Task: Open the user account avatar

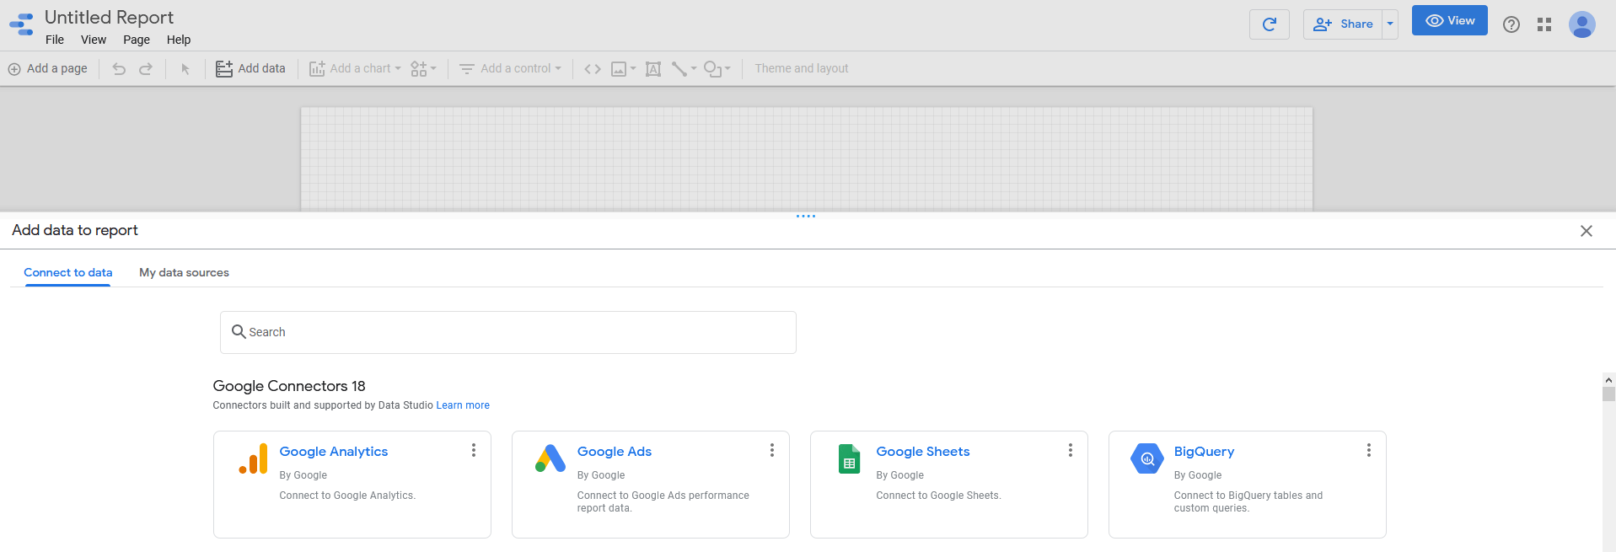Action: click(1582, 24)
